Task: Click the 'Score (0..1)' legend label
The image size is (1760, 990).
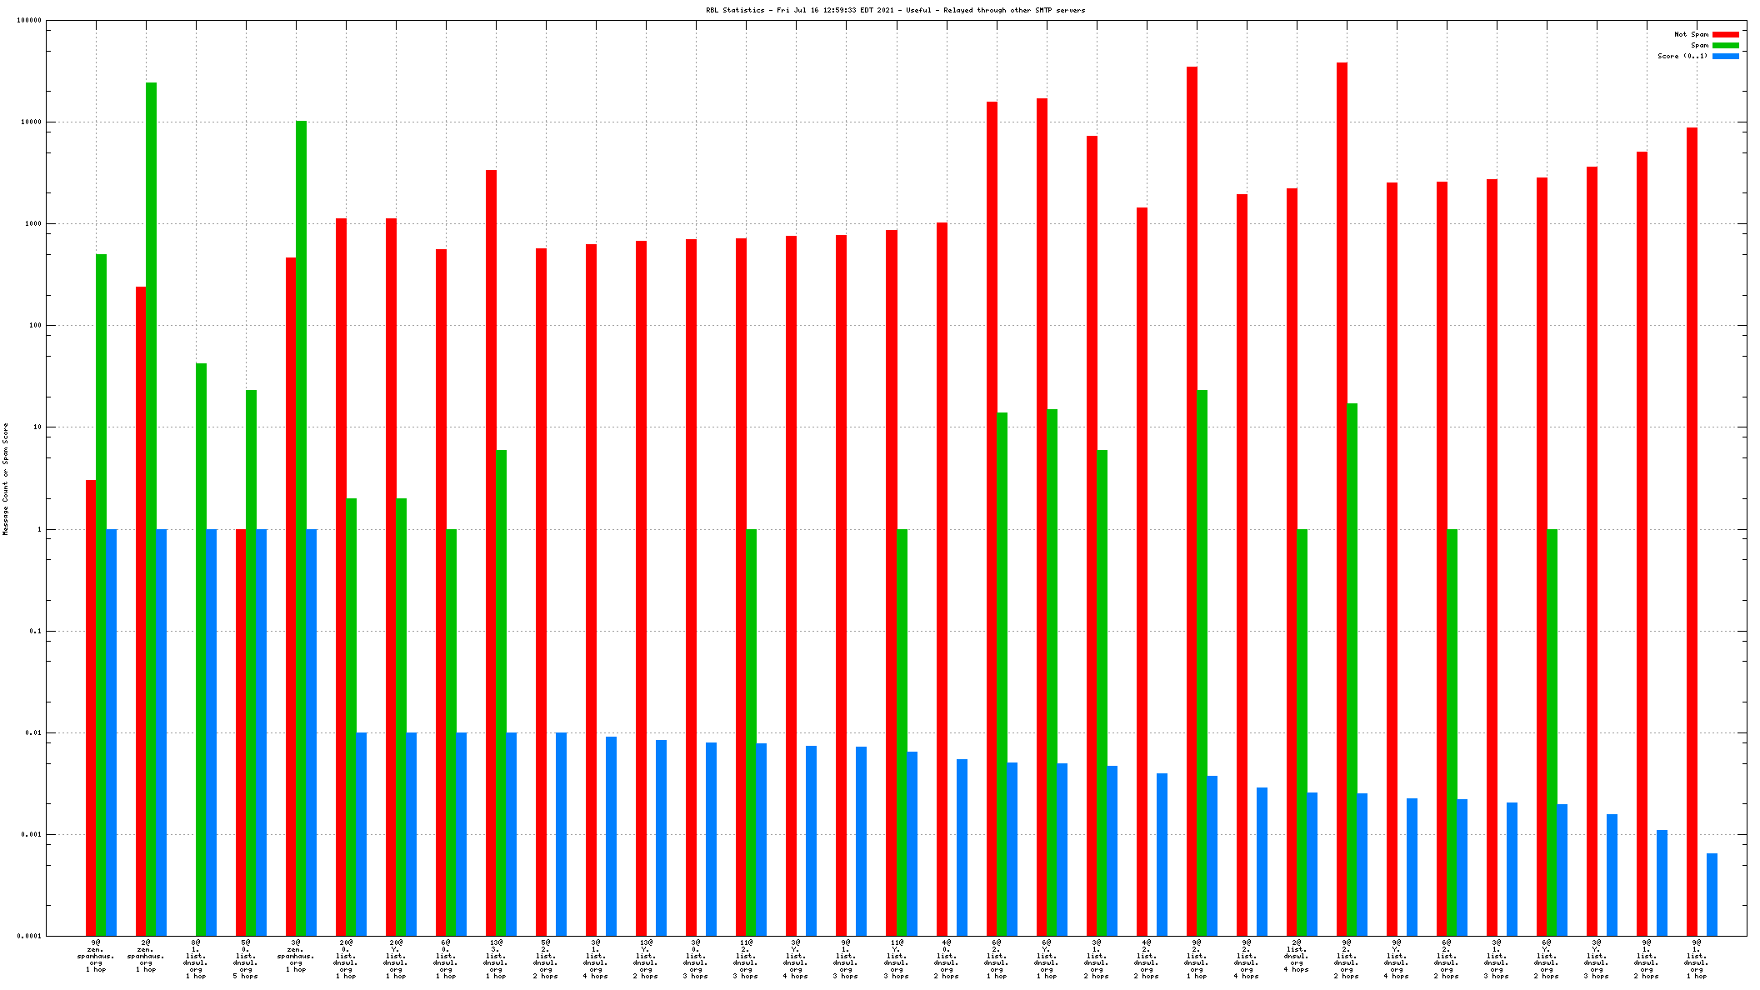Action: (x=1682, y=57)
